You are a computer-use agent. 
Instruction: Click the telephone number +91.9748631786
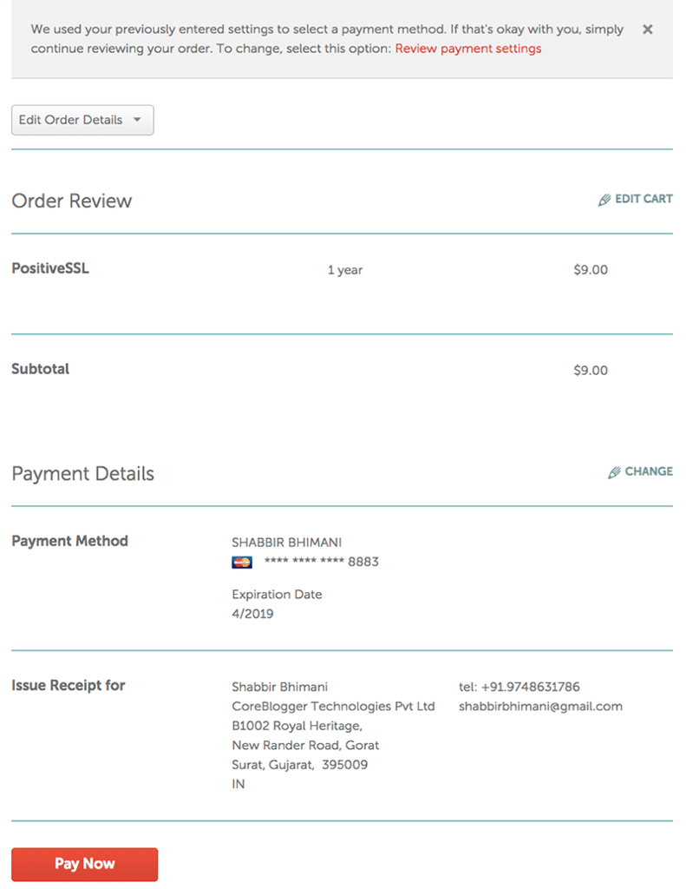(530, 687)
